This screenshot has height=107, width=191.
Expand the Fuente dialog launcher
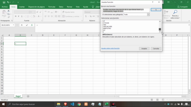tap(42, 21)
